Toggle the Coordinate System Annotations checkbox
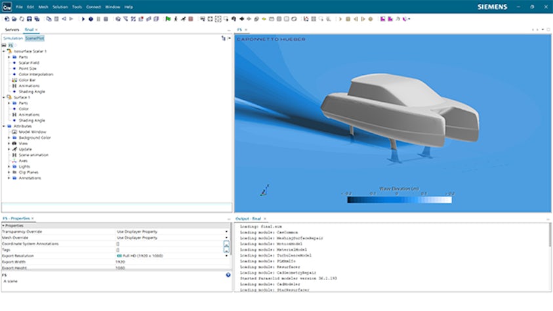The width and height of the screenshot is (553, 311). point(118,244)
